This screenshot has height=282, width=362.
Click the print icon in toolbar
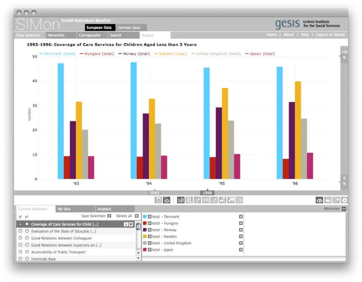pos(328,200)
